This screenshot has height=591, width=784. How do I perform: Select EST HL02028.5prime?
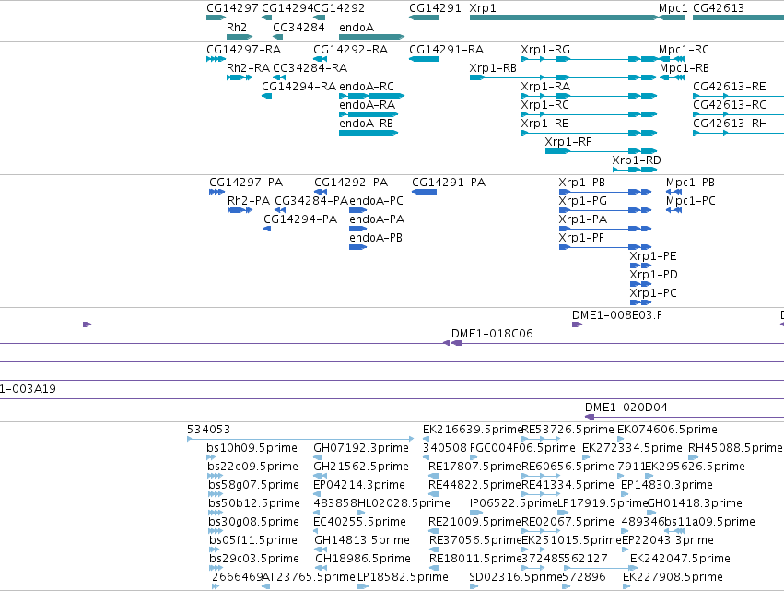[x=404, y=503]
